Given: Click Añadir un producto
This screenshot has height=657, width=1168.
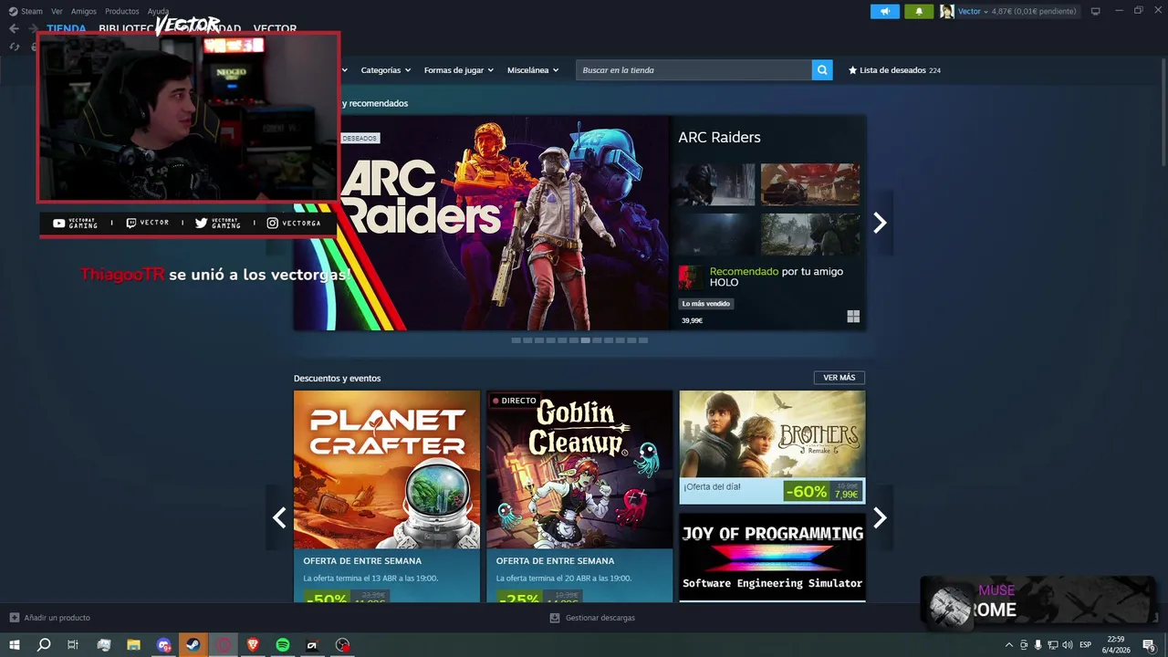Looking at the screenshot, I should [50, 618].
